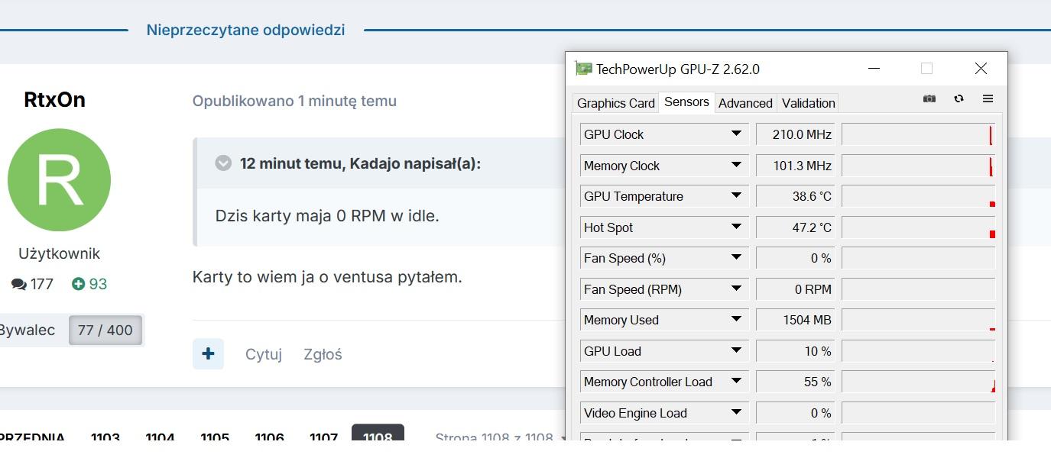Open the Fan Speed (RPM) dropdown
The height and width of the screenshot is (474, 1051).
tap(736, 289)
